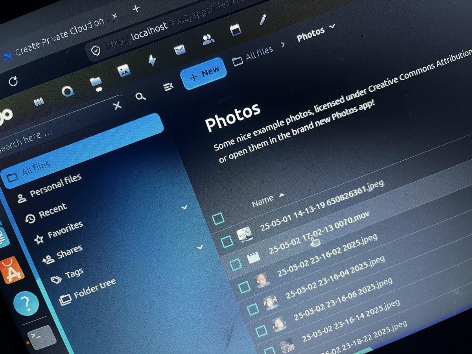Open the Photos app icon in header
This screenshot has width=472, height=354.
coord(124,71)
